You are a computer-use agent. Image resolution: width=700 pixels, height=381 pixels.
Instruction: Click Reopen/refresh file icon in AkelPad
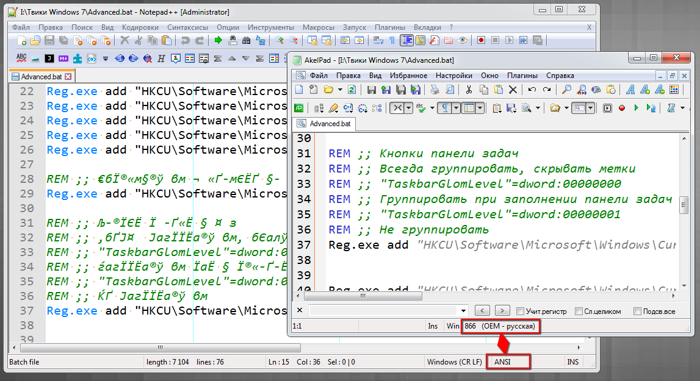pyautogui.click(x=352, y=90)
